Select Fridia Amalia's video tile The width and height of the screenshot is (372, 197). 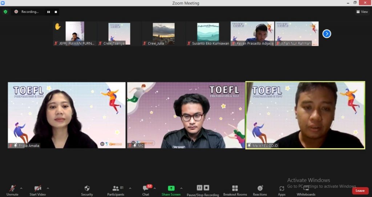[66, 115]
